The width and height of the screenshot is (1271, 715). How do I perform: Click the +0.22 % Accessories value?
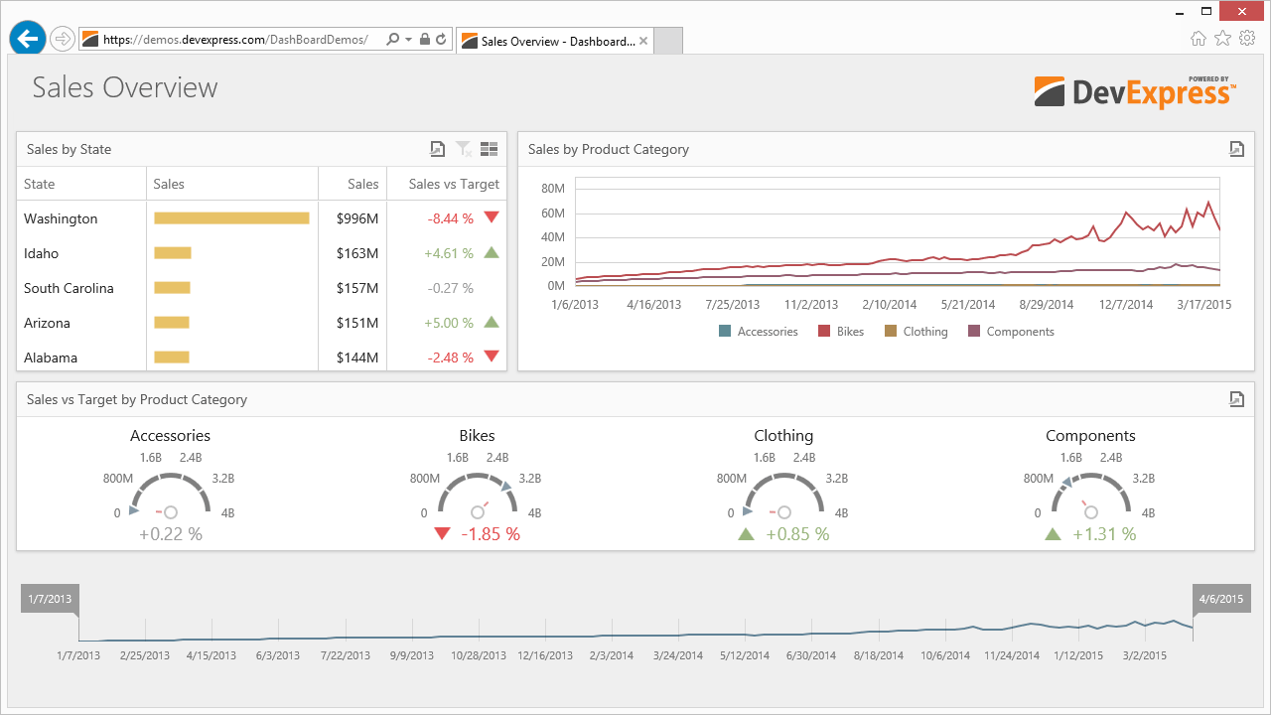(171, 534)
